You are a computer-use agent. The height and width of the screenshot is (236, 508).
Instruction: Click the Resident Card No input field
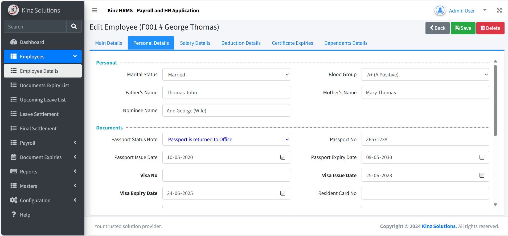[425, 193]
